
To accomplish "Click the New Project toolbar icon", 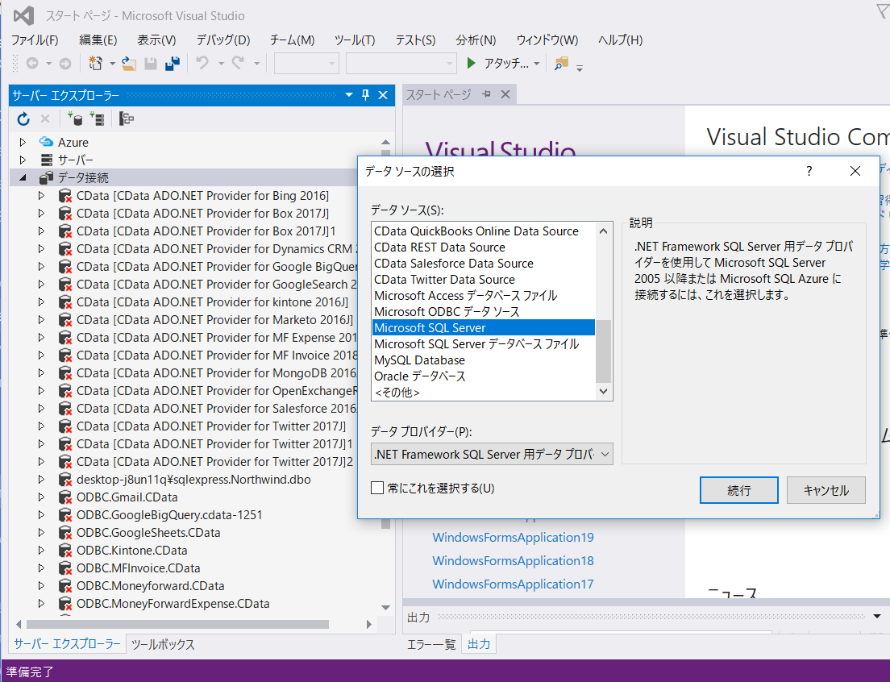I will click(x=96, y=62).
